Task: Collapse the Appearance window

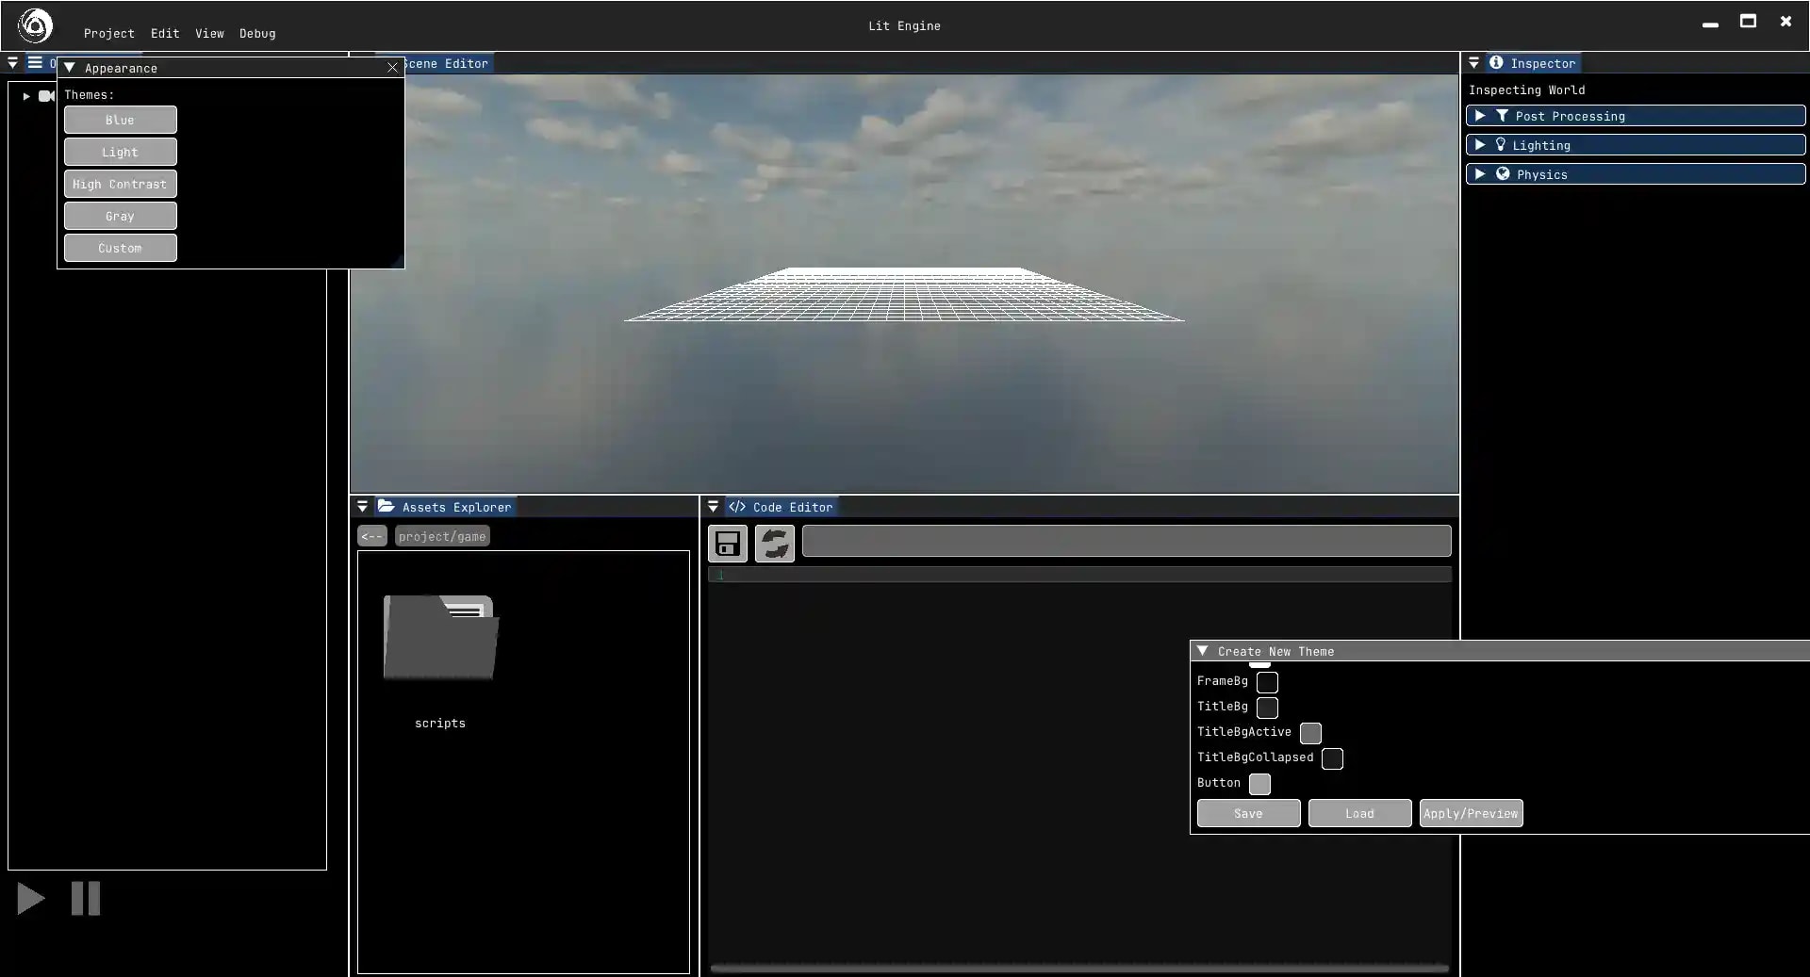Action: point(70,68)
